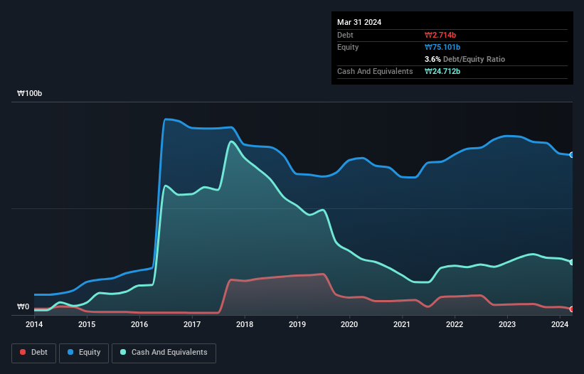Click the 2023 x-axis label
The height and width of the screenshot is (374, 584).
[507, 324]
